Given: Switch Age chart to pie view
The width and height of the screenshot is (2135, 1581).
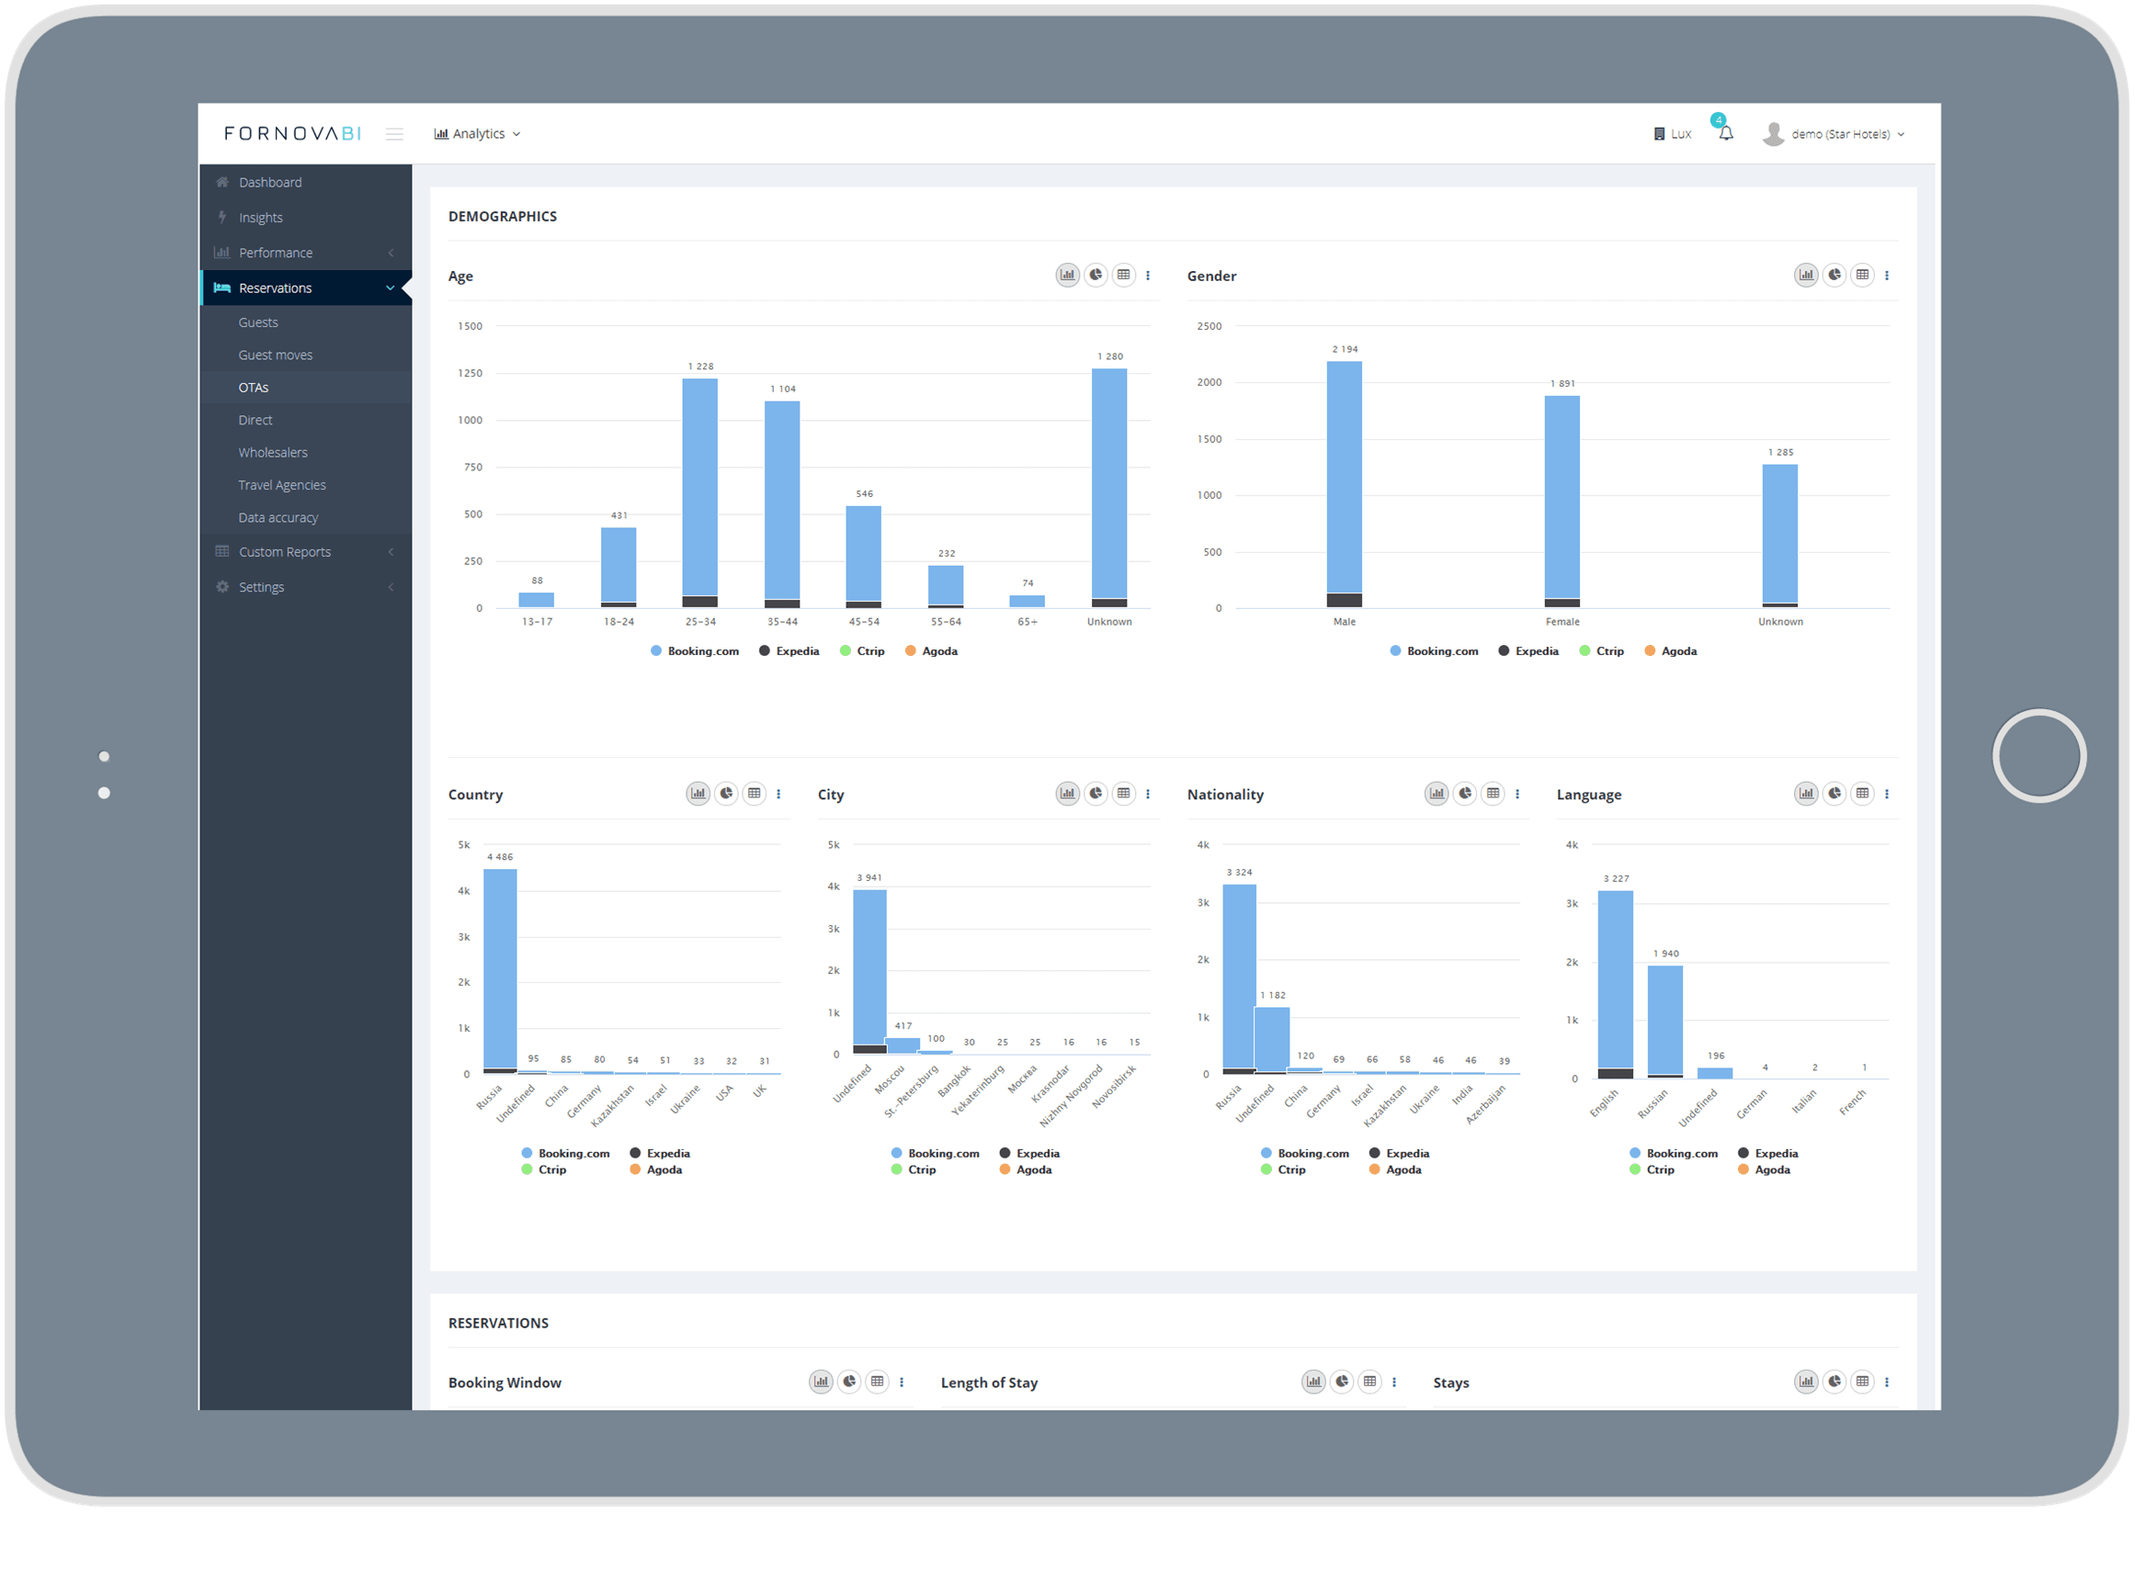Looking at the screenshot, I should click(1096, 275).
